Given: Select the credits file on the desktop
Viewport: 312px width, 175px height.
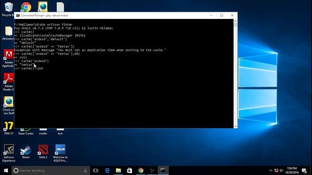Looking at the screenshot, I should [x=43, y=132].
